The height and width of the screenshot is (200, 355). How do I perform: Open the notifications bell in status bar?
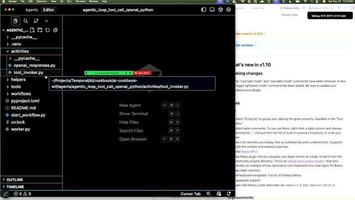click(229, 194)
